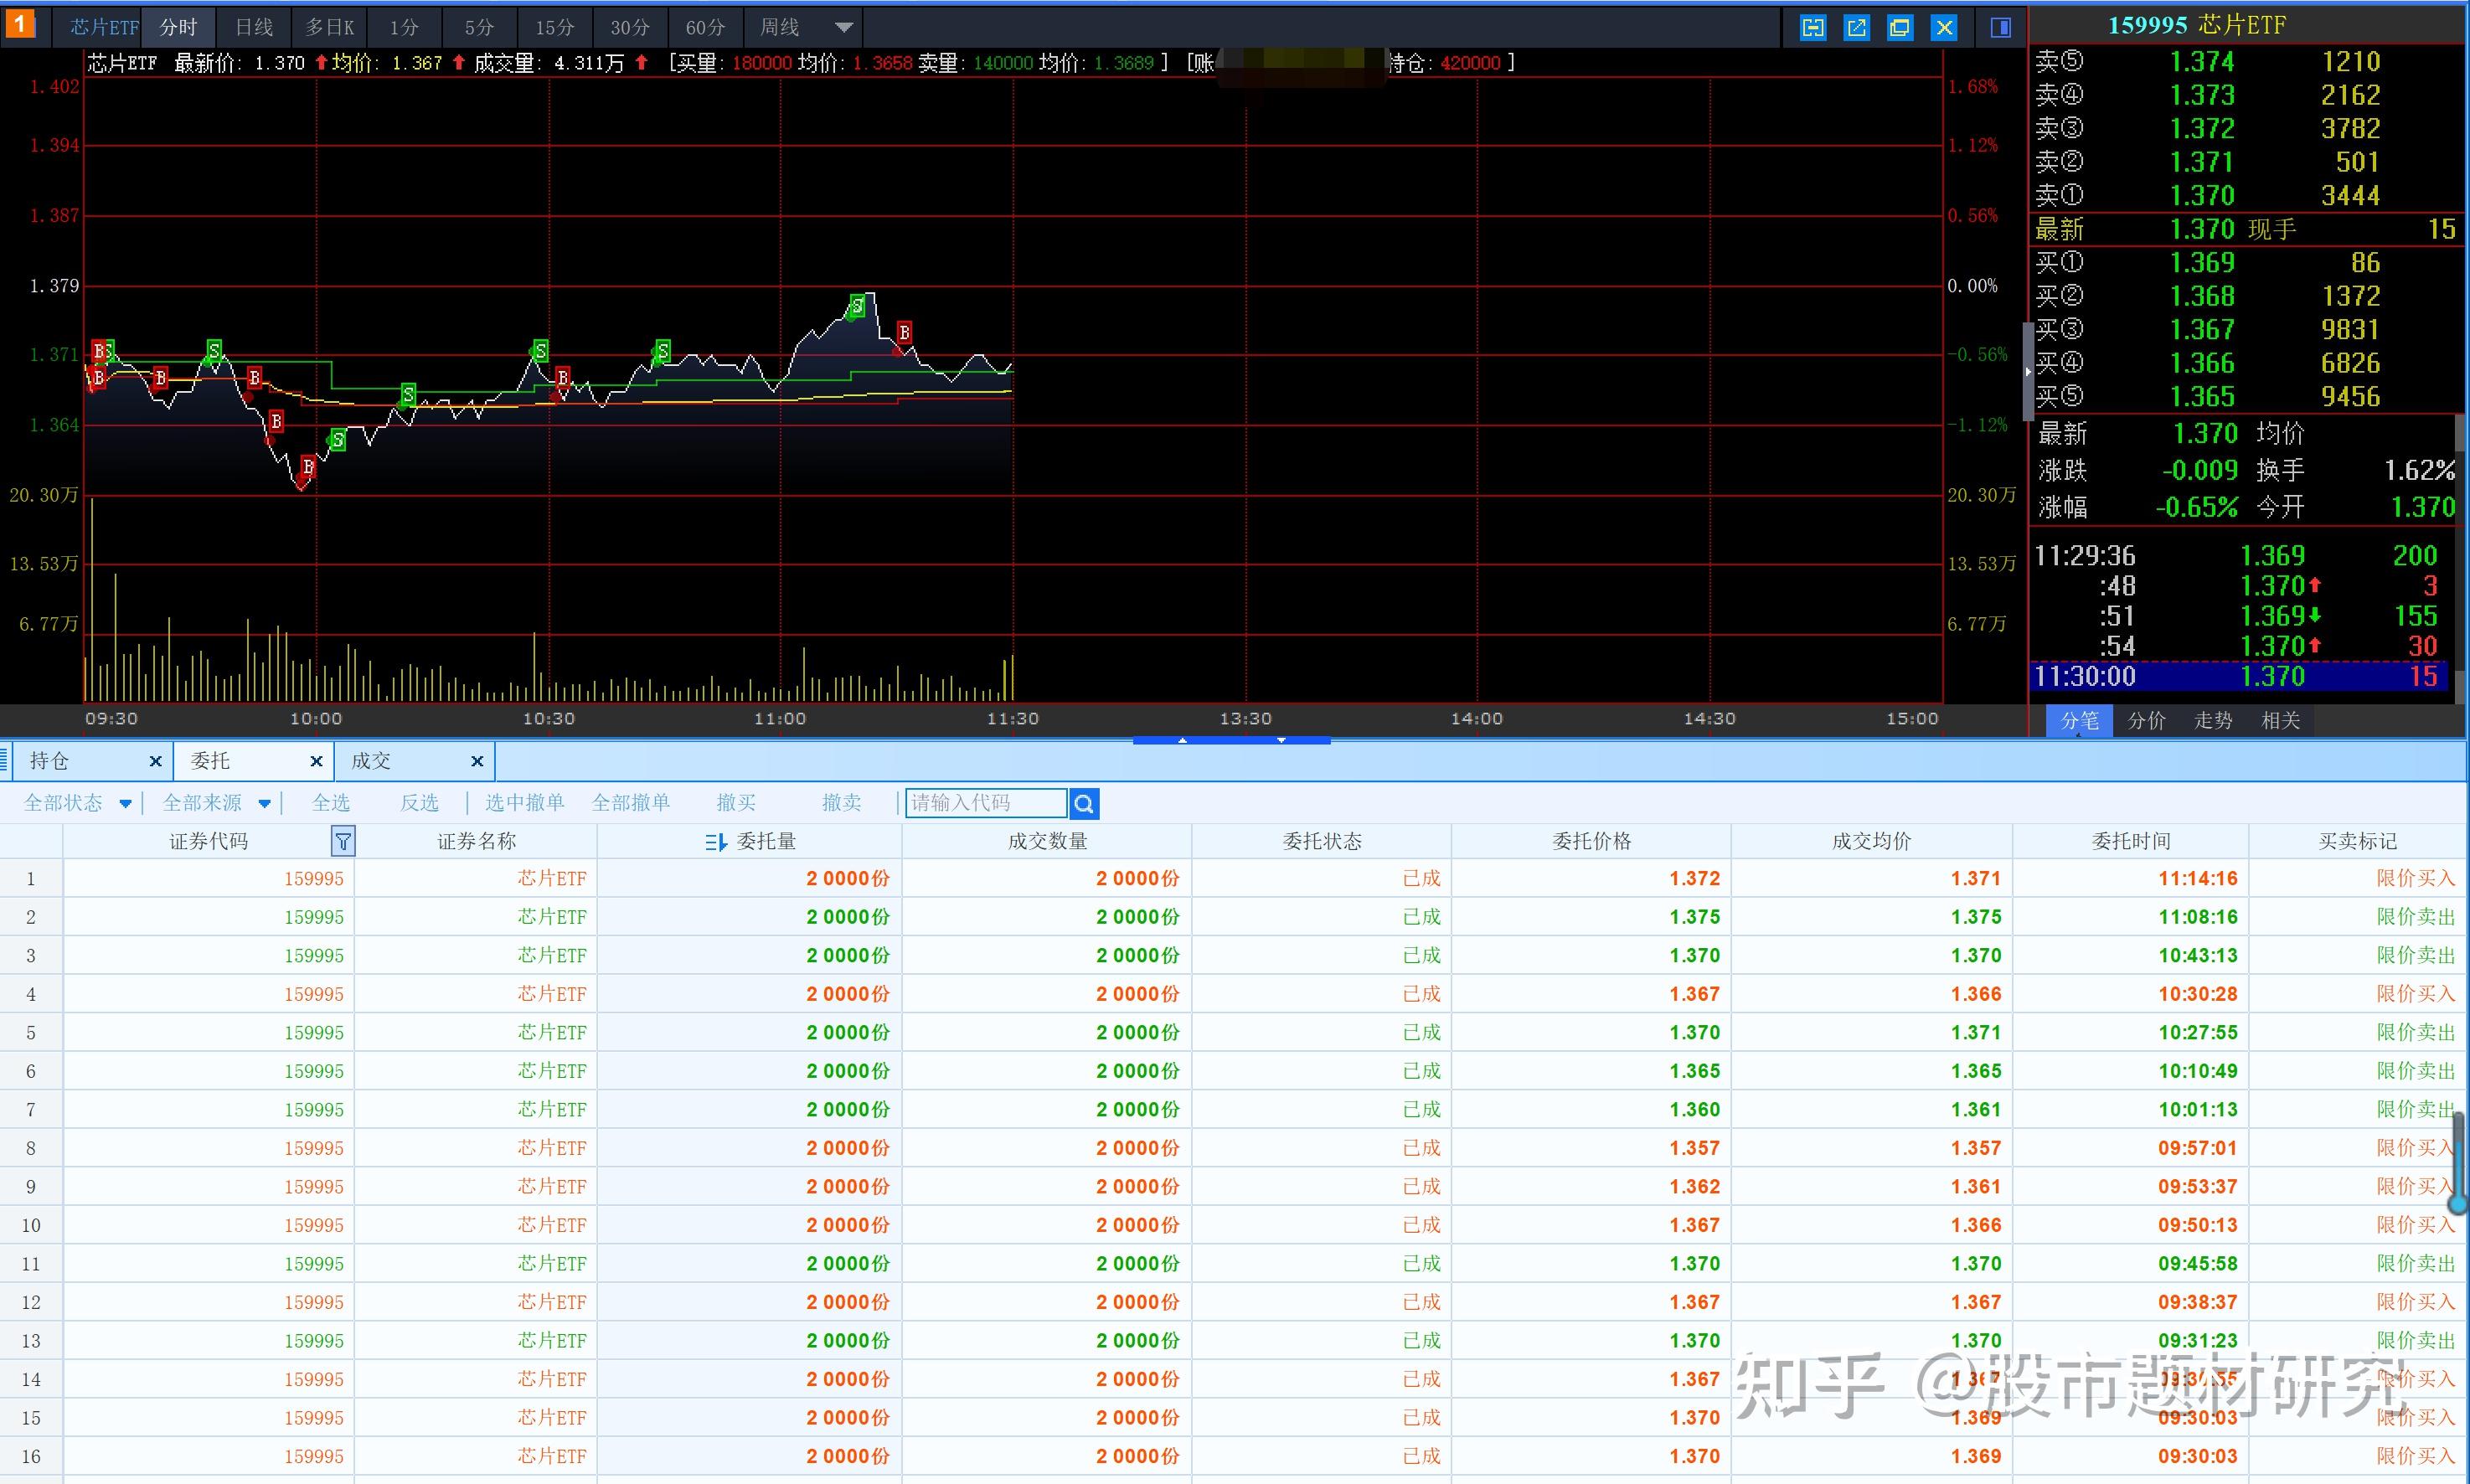This screenshot has width=2470, height=1484.
Task: Click the 全部撤单 button
Action: click(631, 803)
